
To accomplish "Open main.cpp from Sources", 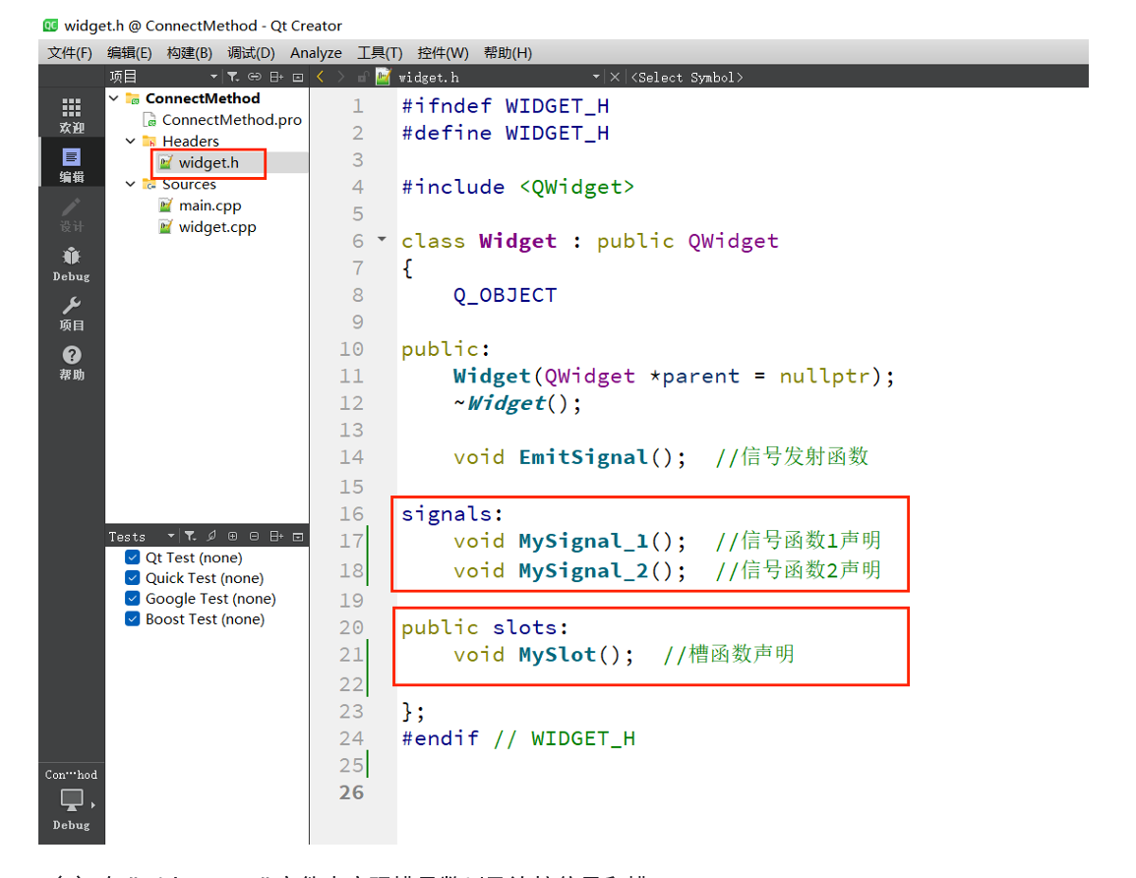I will pyautogui.click(x=210, y=205).
